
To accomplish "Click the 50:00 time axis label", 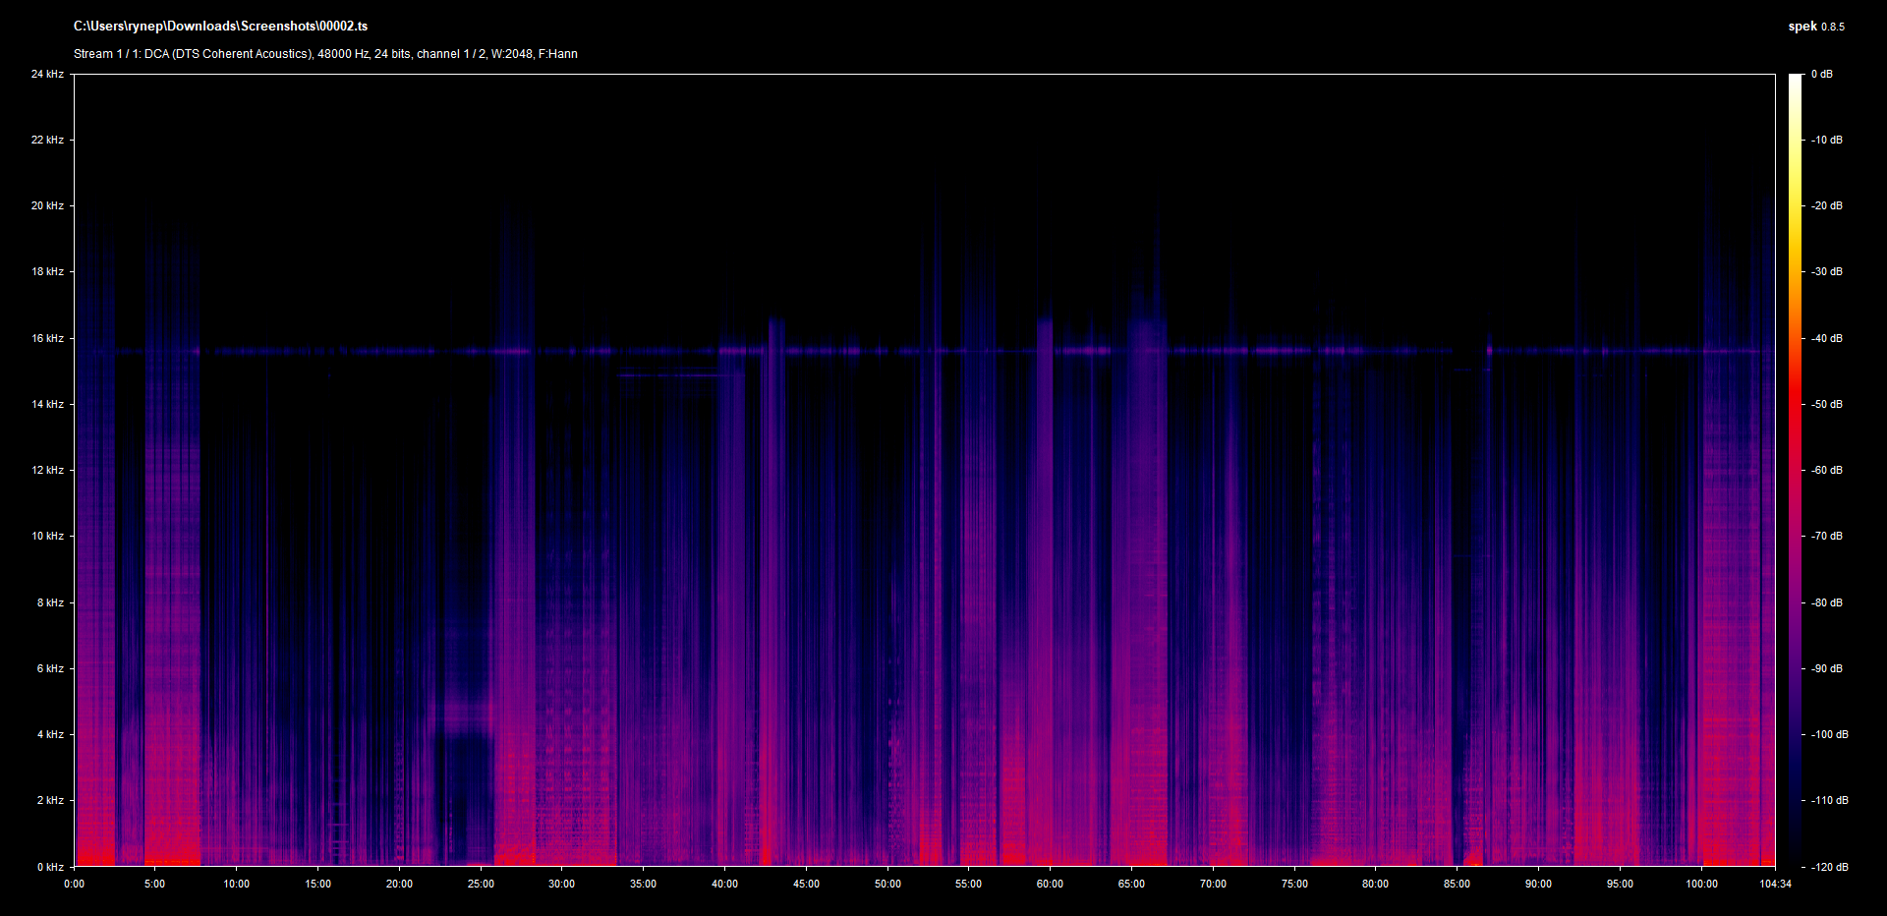I will pyautogui.click(x=887, y=884).
